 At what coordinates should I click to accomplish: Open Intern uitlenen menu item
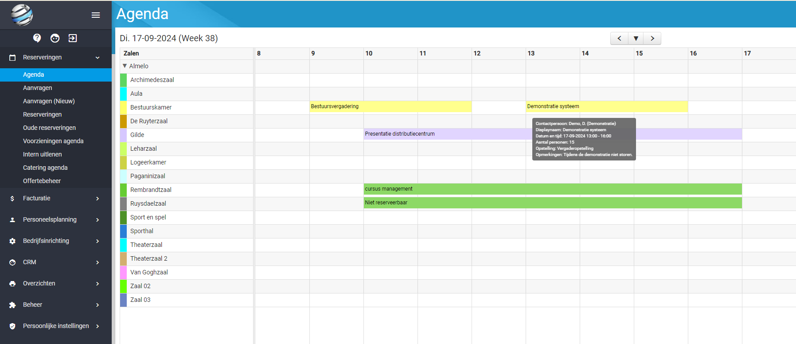tap(56, 154)
